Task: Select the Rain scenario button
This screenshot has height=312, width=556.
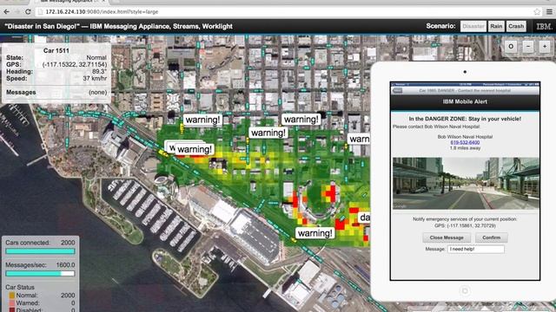Action: 496,26
